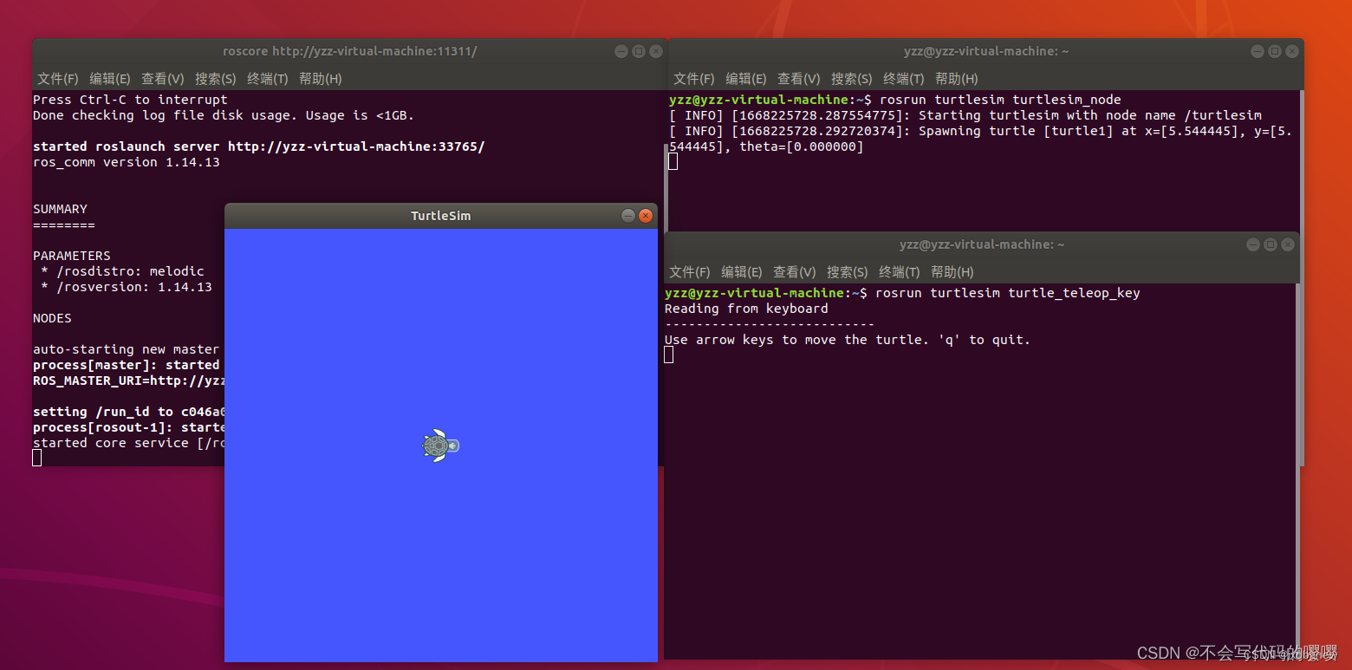This screenshot has height=670, width=1352.
Task: Click the "rosrun turtlesim turtlesim_node" command text
Action: click(1000, 100)
